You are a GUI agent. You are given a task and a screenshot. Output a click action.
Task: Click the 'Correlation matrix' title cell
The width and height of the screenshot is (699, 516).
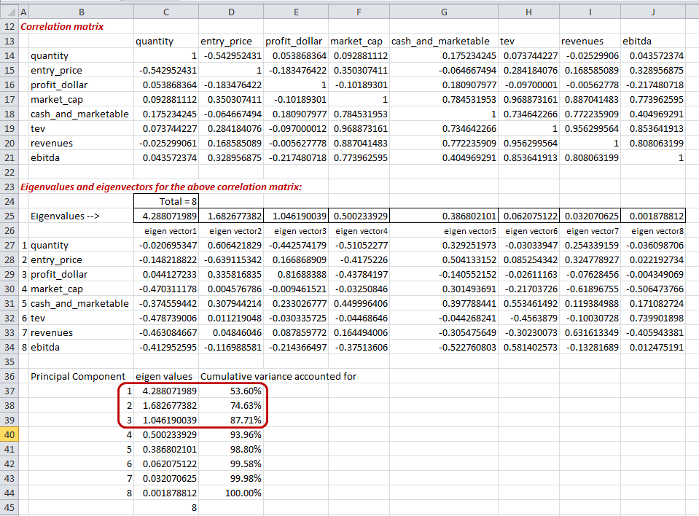click(x=63, y=27)
